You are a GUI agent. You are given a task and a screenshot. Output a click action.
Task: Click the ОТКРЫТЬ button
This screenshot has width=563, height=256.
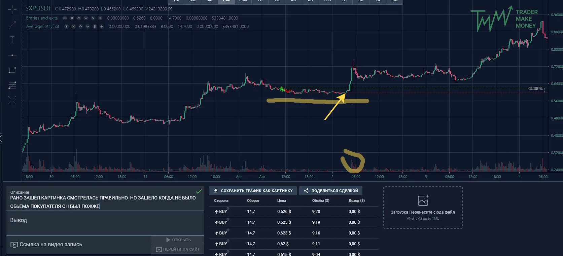click(x=178, y=240)
